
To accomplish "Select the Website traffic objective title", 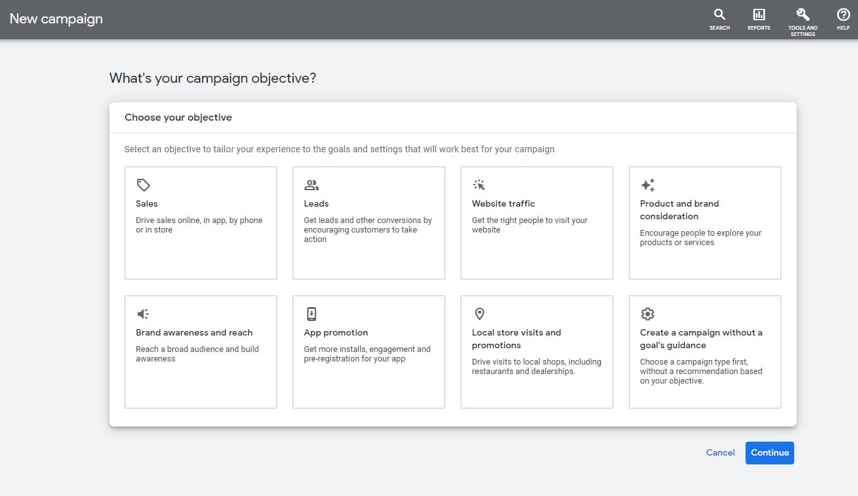I will coord(503,203).
